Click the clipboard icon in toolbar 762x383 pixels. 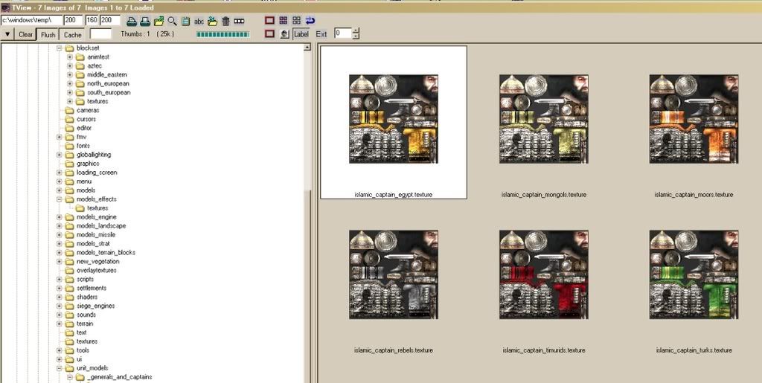(x=186, y=21)
